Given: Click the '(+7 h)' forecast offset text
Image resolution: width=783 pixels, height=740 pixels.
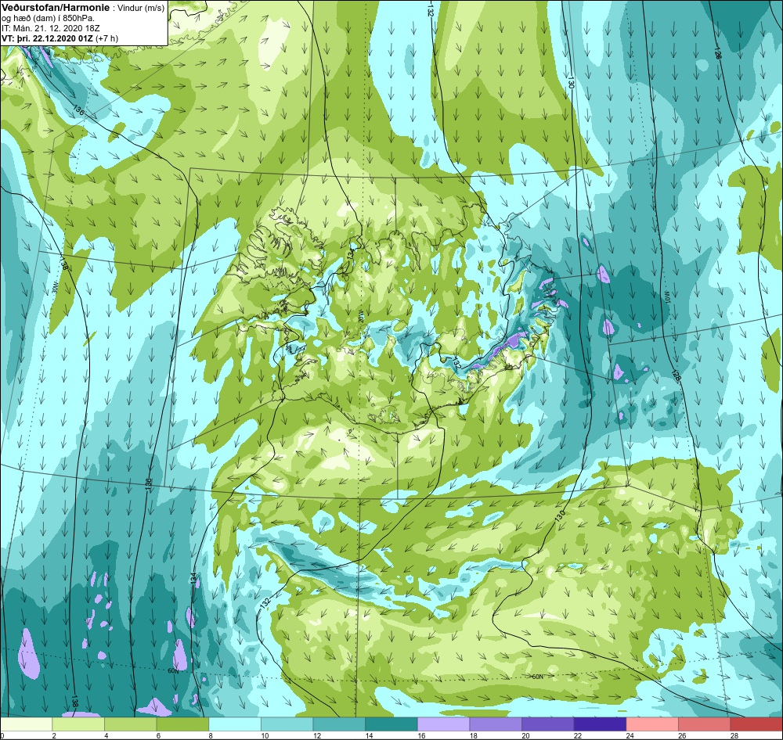Looking at the screenshot, I should pos(106,38).
